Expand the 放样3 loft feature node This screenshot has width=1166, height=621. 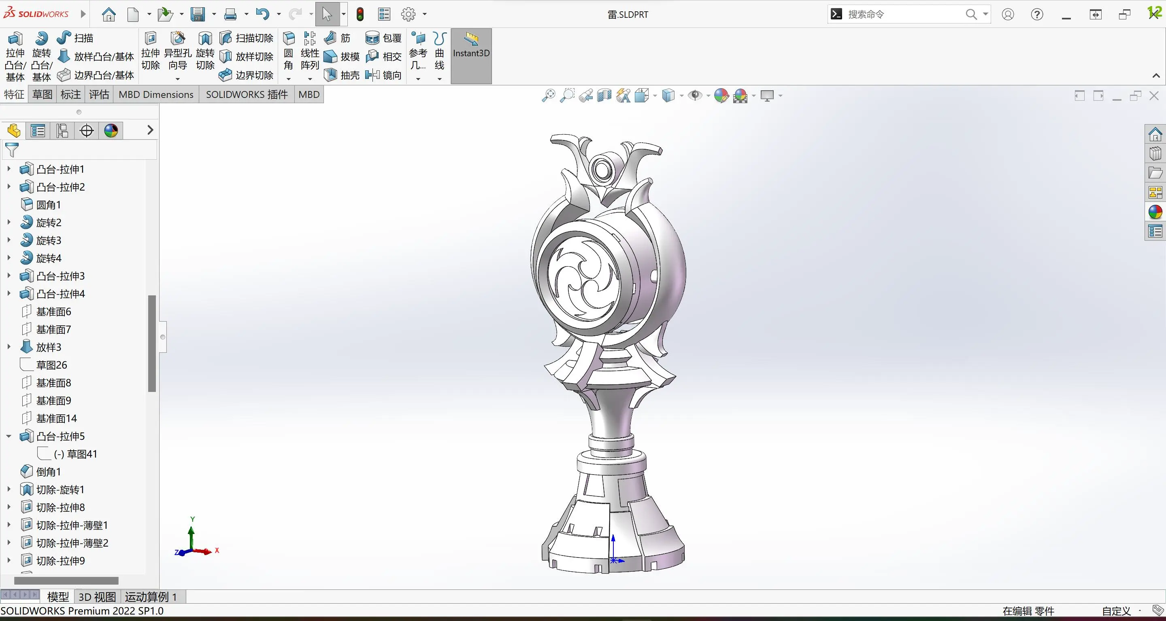pyautogui.click(x=9, y=348)
